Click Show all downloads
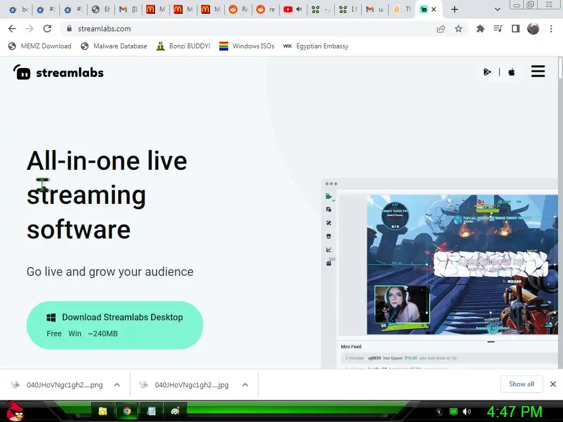563x422 pixels. (x=521, y=384)
